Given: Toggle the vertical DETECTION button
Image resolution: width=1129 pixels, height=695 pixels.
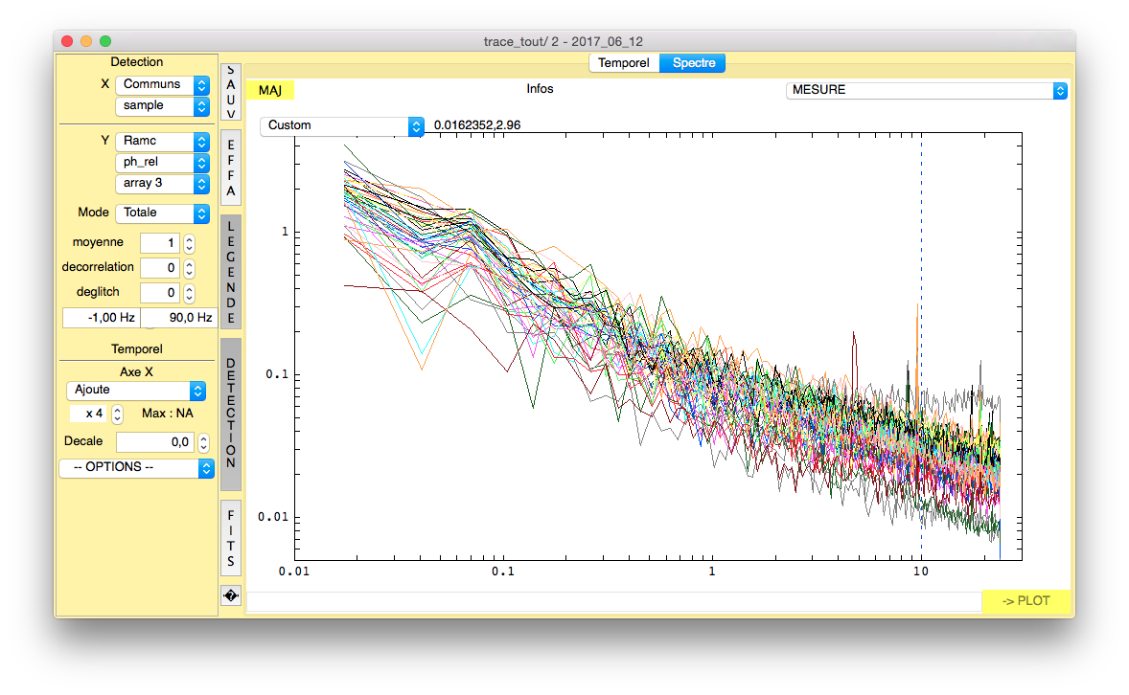Looking at the screenshot, I should click(230, 414).
